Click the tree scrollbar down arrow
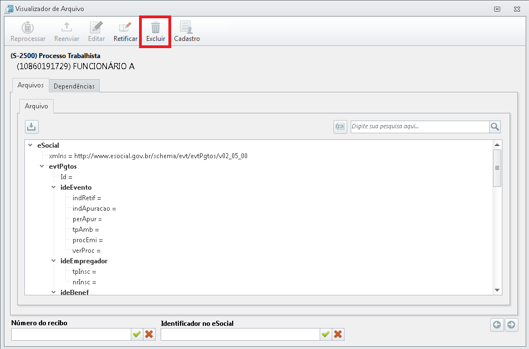This screenshot has width=529, height=349. pyautogui.click(x=497, y=290)
